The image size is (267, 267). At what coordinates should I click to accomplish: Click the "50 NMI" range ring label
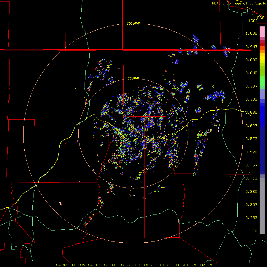click(x=133, y=79)
